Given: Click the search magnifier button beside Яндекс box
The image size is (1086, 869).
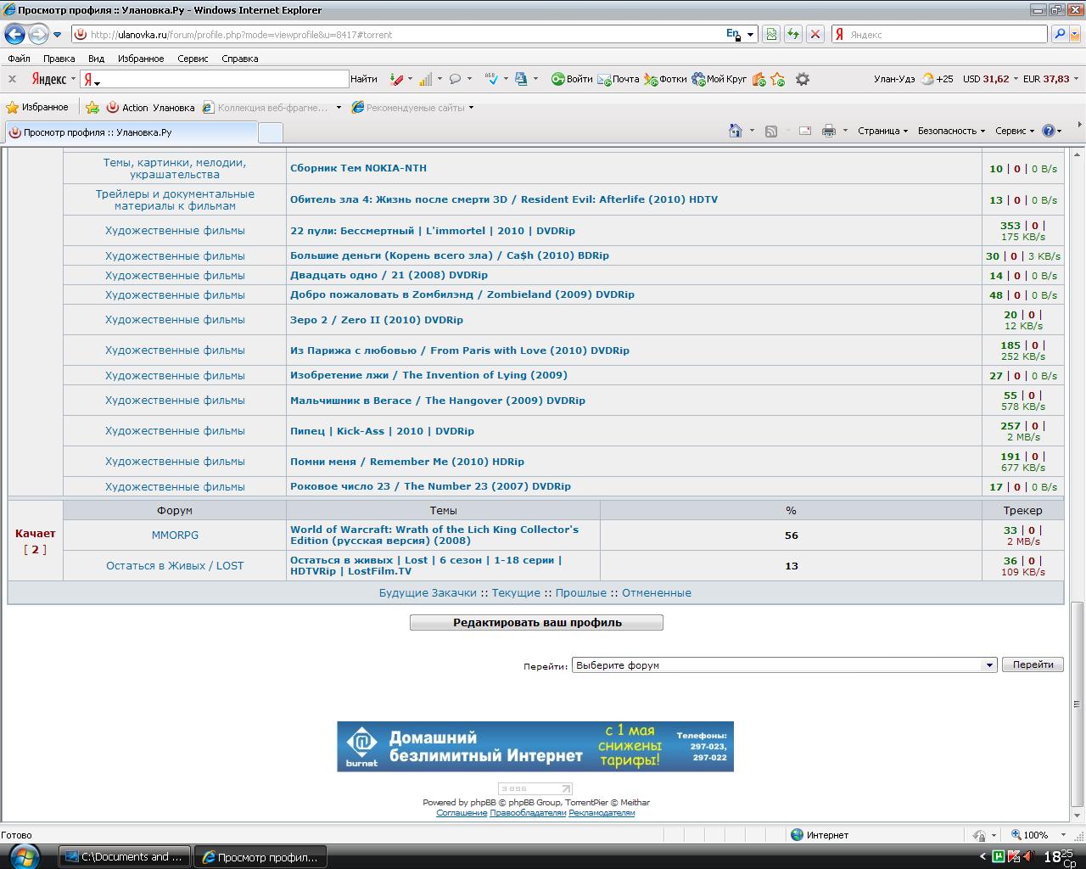Looking at the screenshot, I should (x=1059, y=34).
